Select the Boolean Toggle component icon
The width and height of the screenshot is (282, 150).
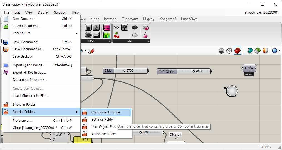[x=88, y=28]
